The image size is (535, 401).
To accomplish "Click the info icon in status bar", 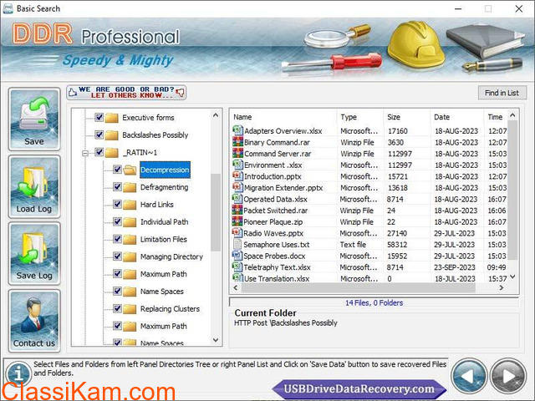I will pyautogui.click(x=18, y=373).
